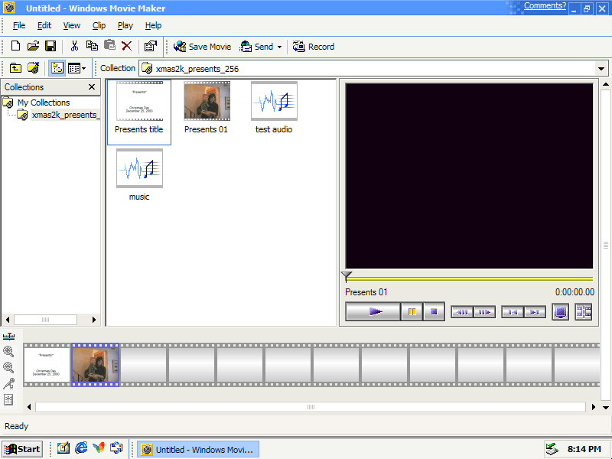
Task: Switch to Timeline view icon
Action: click(8, 336)
